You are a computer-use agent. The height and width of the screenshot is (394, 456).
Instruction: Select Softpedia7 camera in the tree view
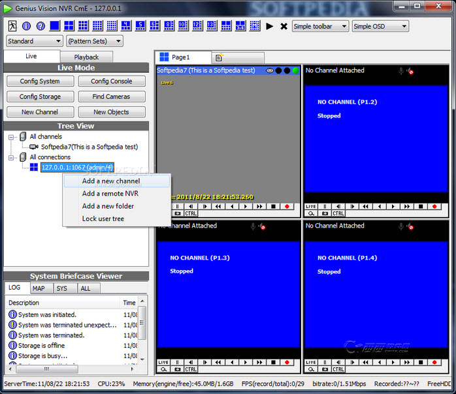point(90,147)
